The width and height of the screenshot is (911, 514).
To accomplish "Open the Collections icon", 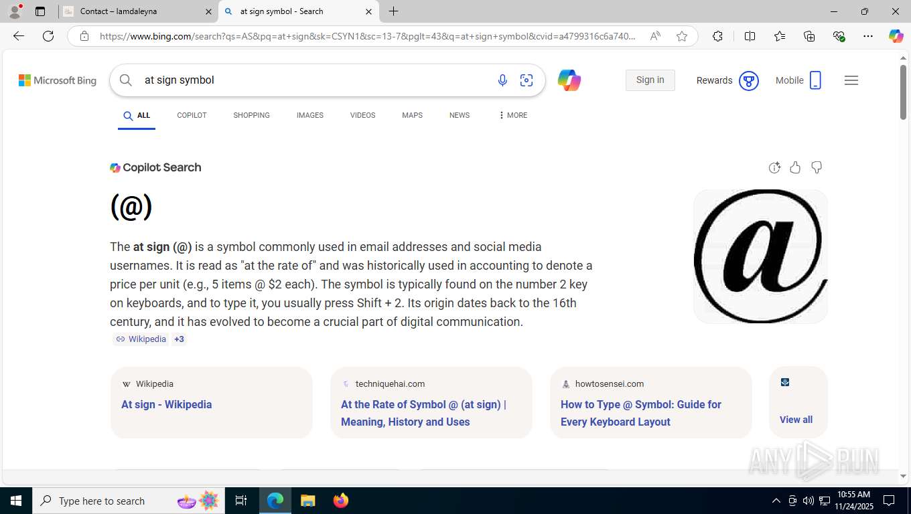I will (x=809, y=36).
